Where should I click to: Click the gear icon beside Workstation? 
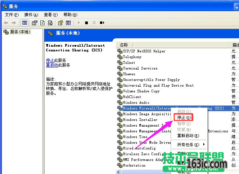coord(120,165)
